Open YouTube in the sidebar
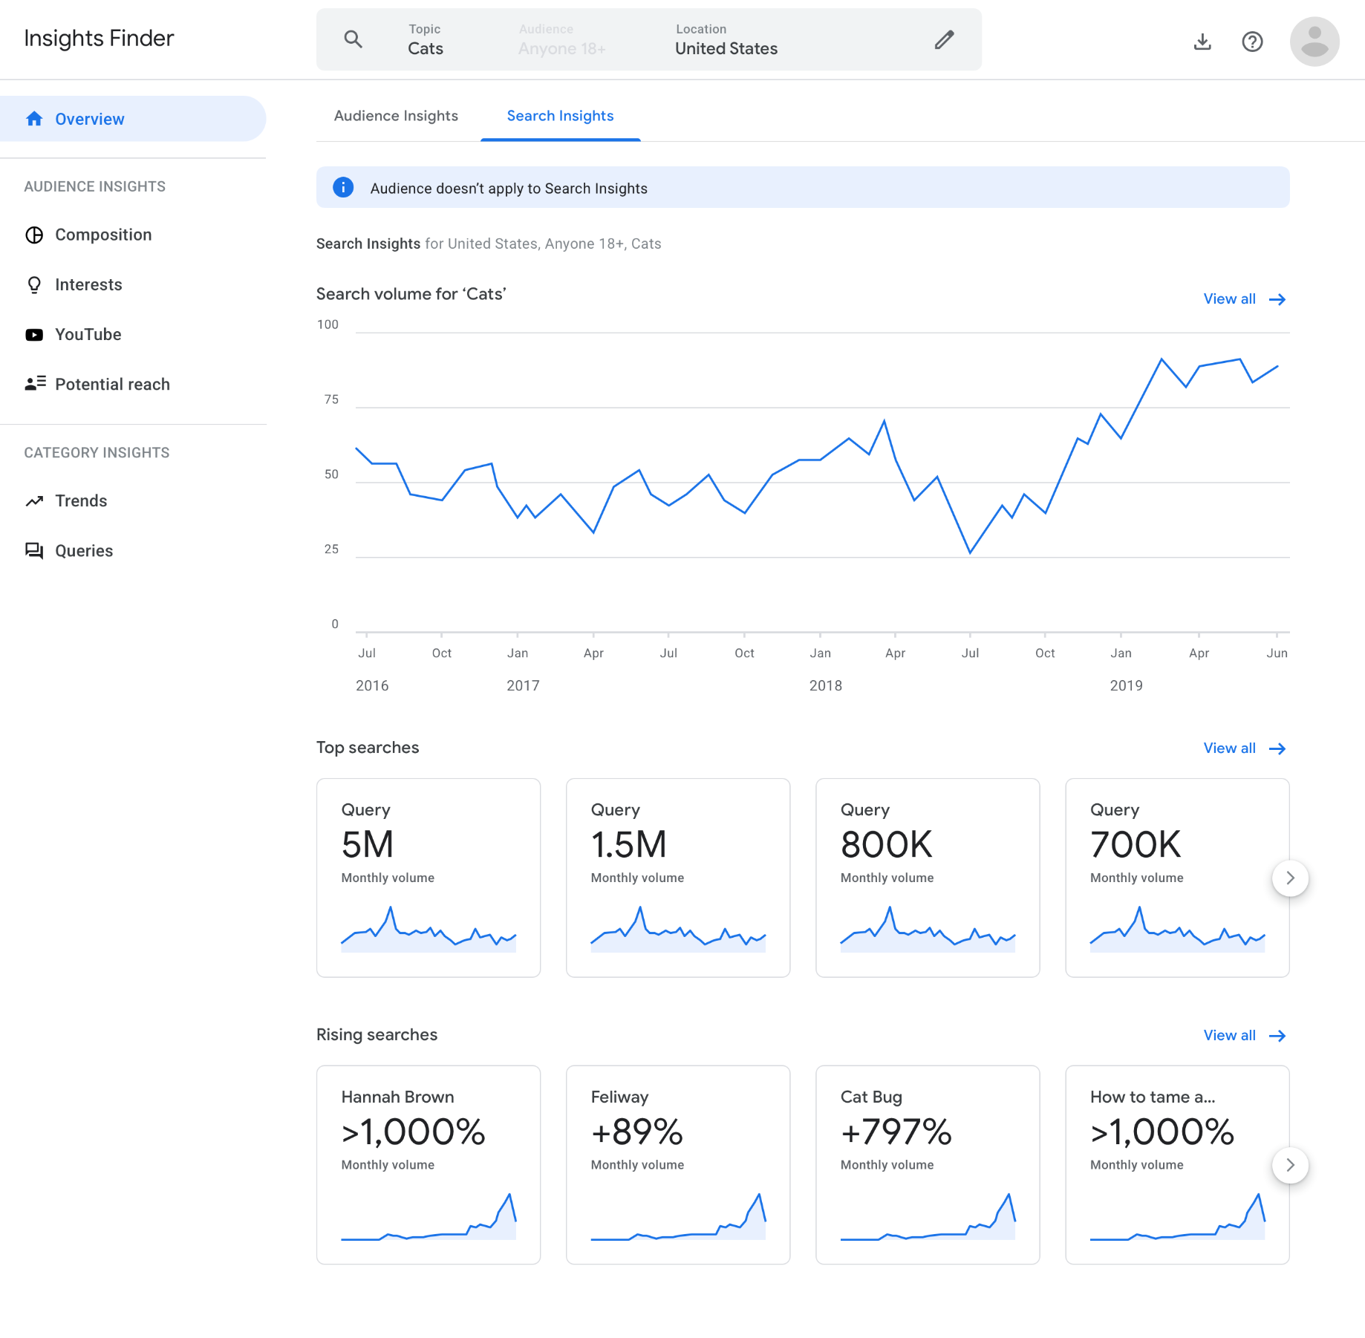Viewport: 1365px width, 1338px height. point(88,334)
